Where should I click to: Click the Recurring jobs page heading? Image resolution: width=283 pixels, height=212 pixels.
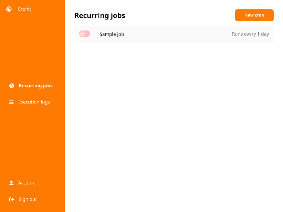100,16
